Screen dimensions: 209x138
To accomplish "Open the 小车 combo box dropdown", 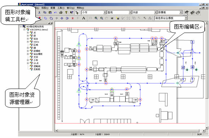I will coord(105,12).
